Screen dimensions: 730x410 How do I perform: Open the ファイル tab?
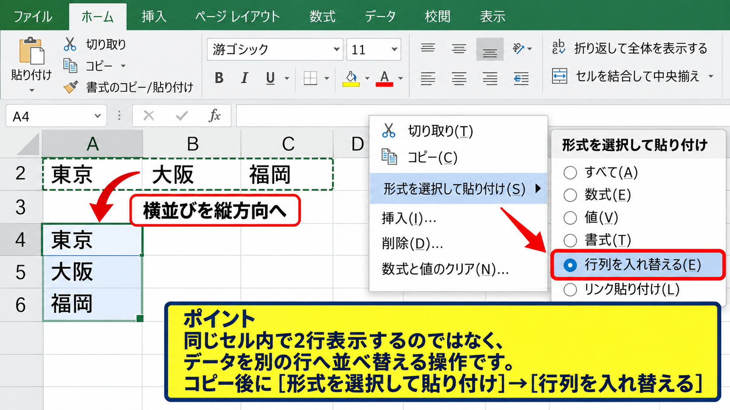click(x=33, y=17)
